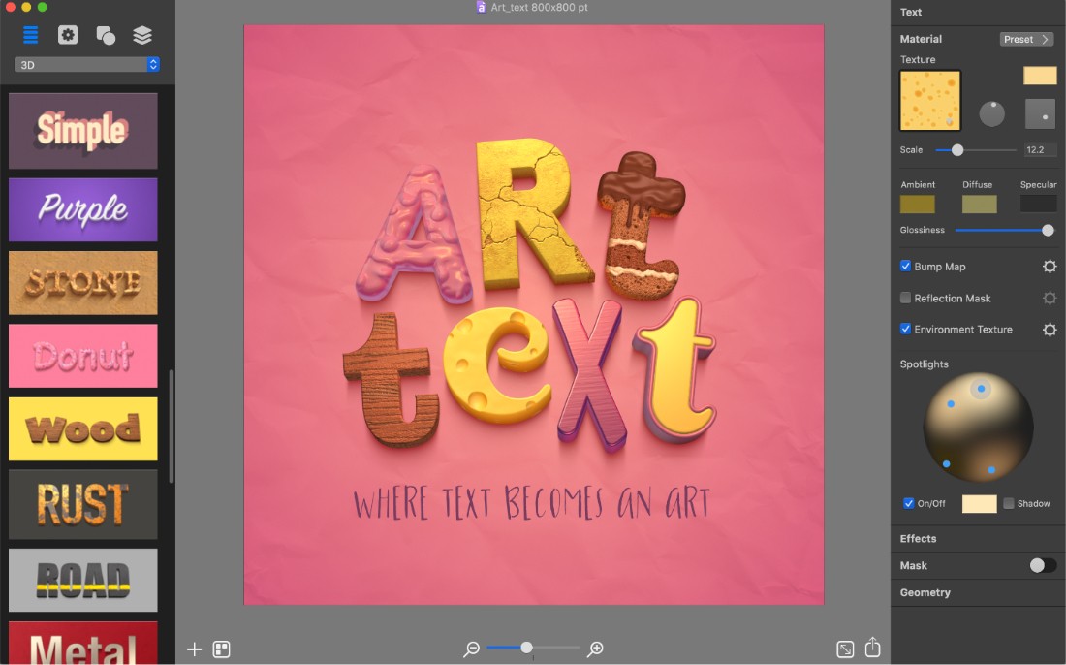This screenshot has width=1066, height=665.
Task: Open the Material Preset menu
Action: 1026,39
